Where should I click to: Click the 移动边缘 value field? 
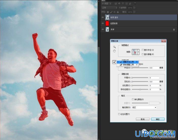154,89
